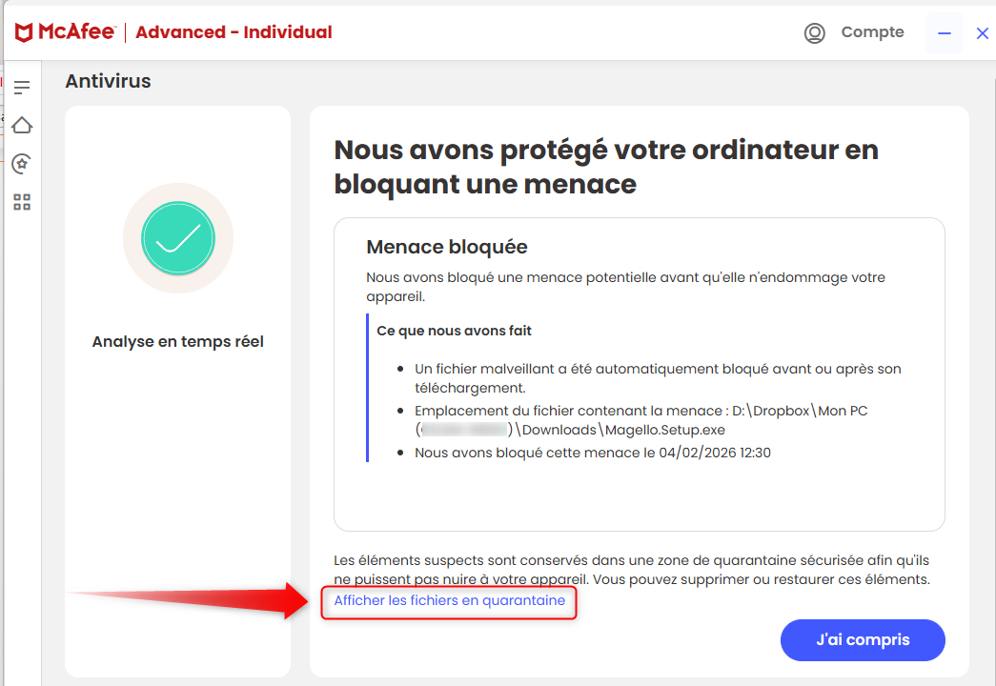Open the hamburger navigation menu icon
Screen dimensions: 996x686
22,86
